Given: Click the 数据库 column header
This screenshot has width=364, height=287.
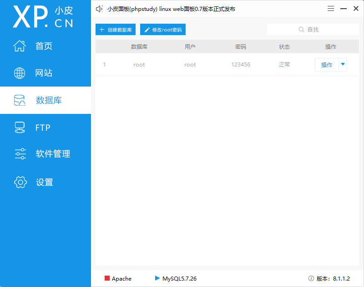Looking at the screenshot, I should coord(139,47).
